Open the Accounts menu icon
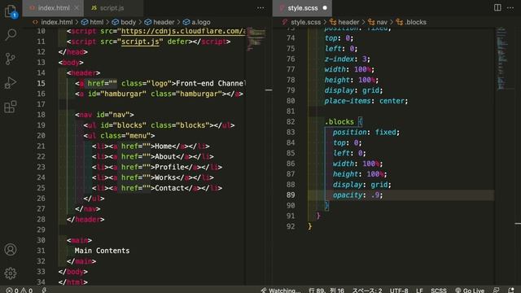Screen dimensions: 521x293 click(x=11, y=249)
